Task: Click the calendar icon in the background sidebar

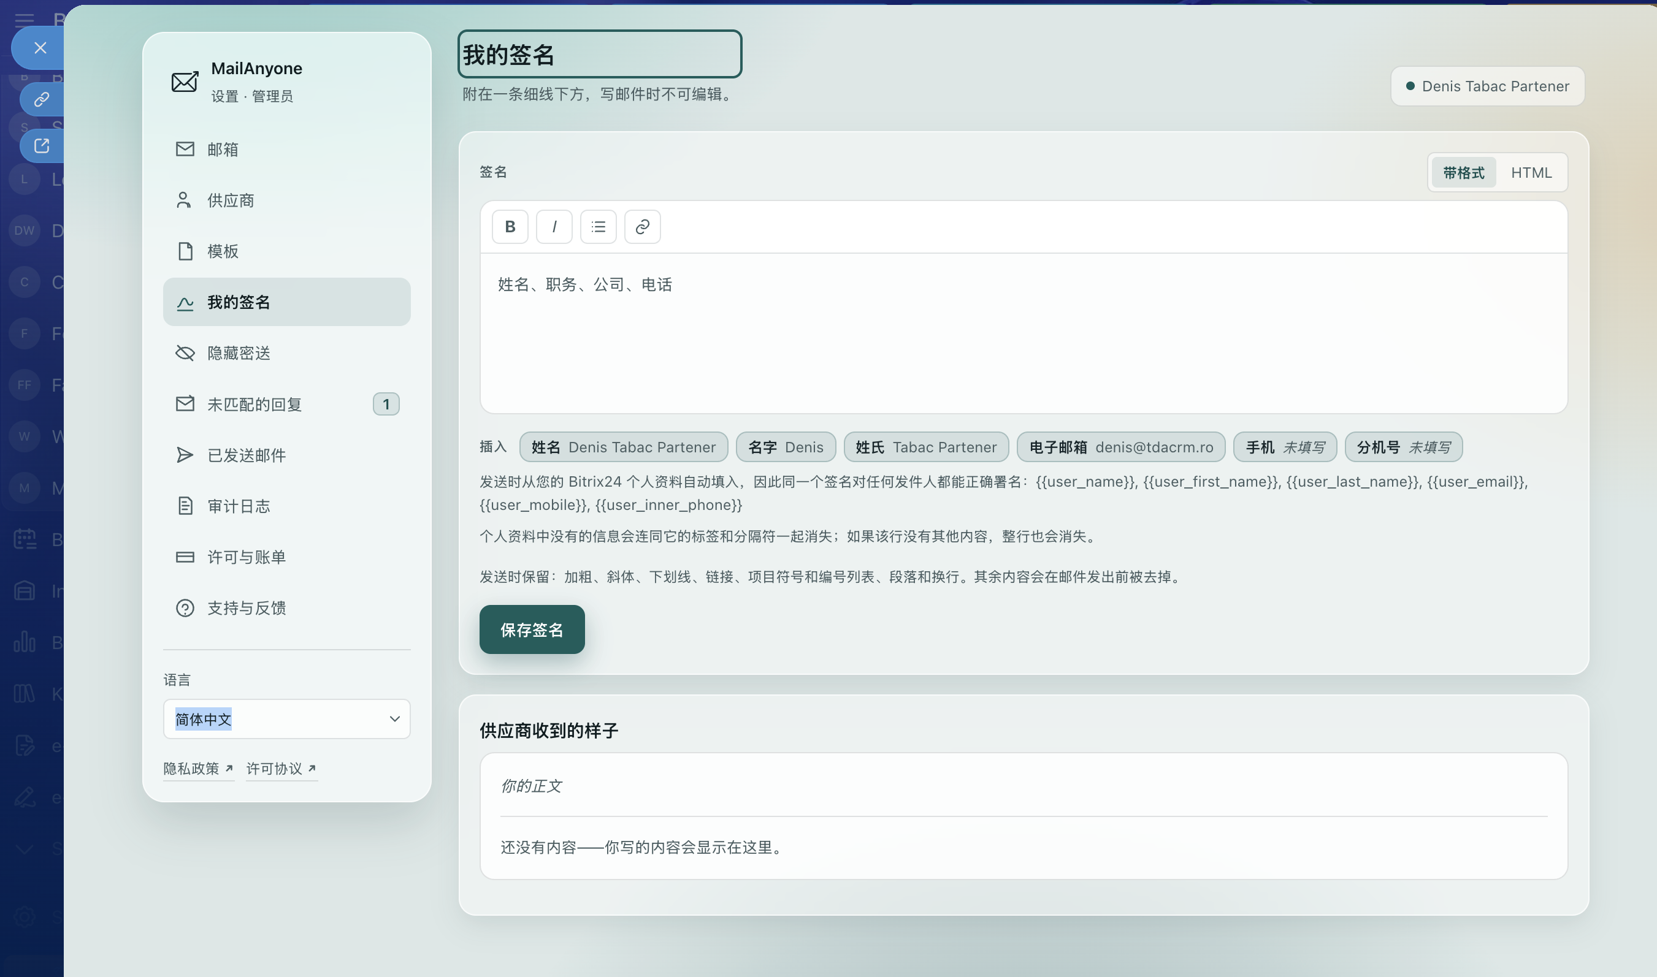Action: tap(25, 539)
